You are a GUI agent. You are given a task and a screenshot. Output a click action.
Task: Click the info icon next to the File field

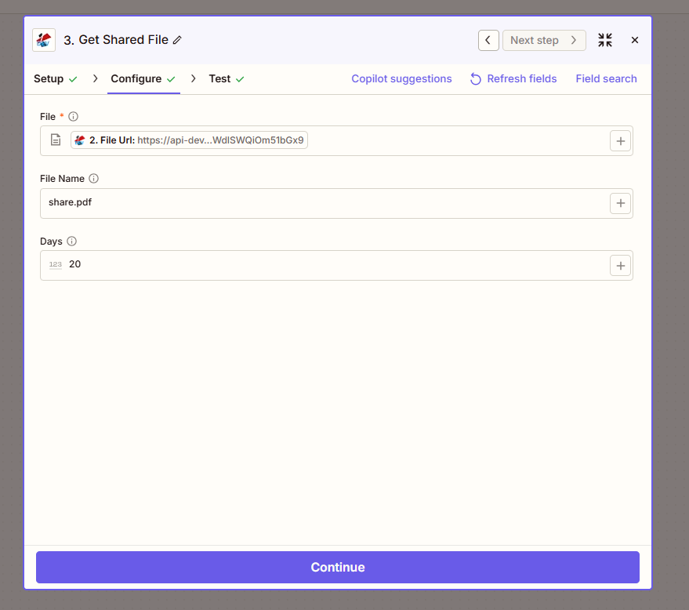click(73, 116)
